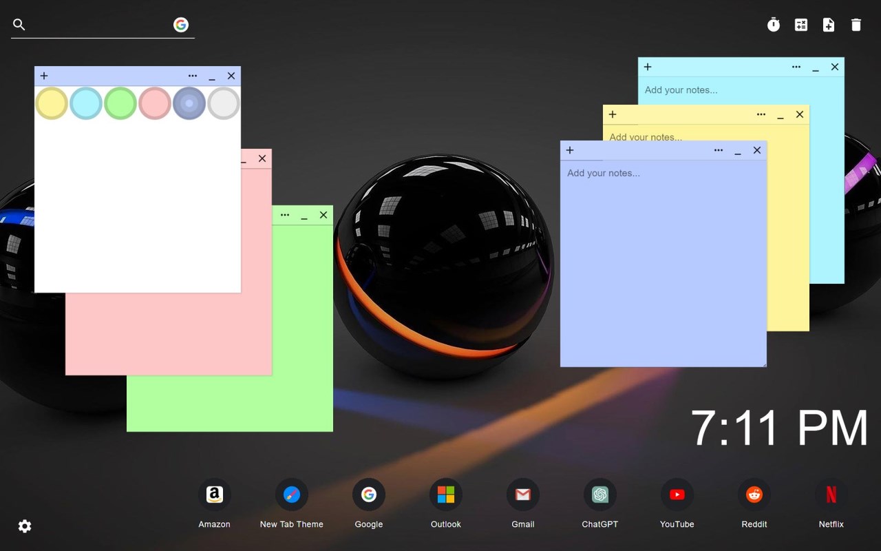Screen dimensions: 881x551
Task: Open three-dot menu on cyan note
Action: (x=796, y=67)
